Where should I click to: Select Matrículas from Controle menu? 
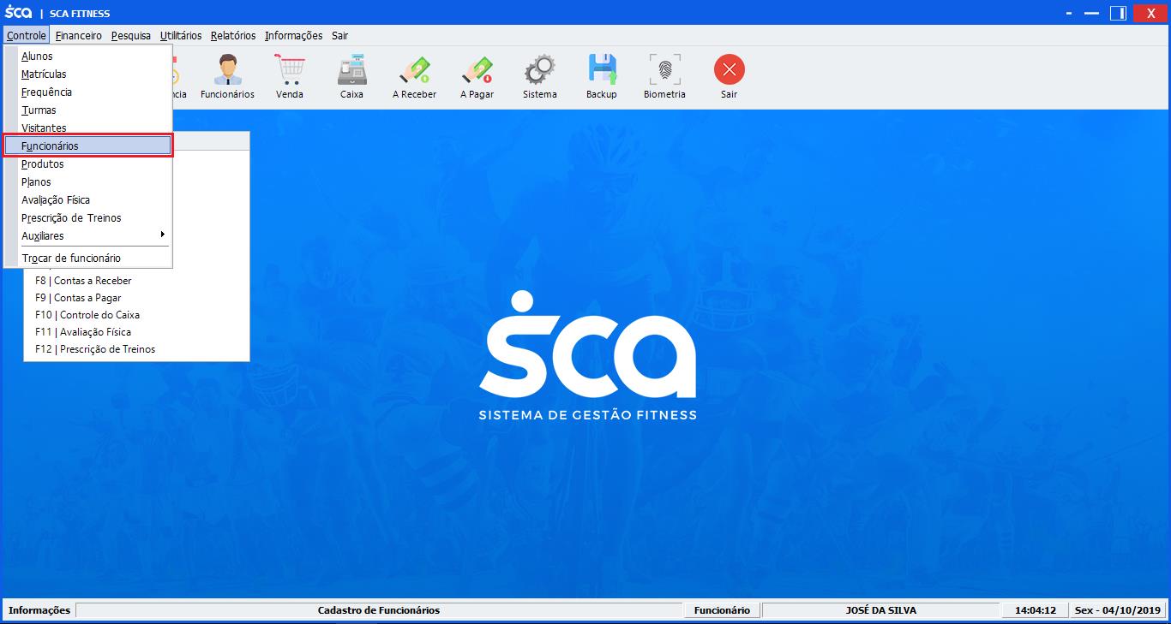88,74
